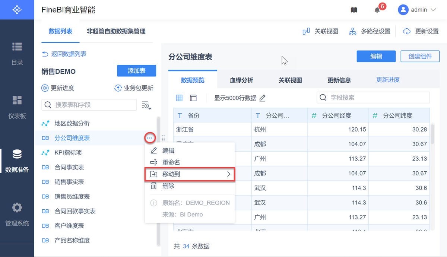Click the pencil icon beside 显示5000行数据
Screen dimensions: 447x257
263,98
